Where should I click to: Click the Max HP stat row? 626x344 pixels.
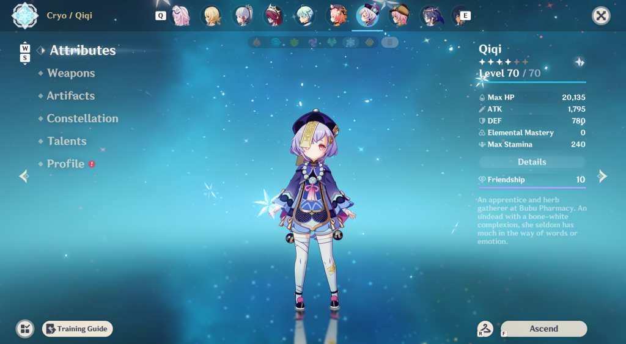[x=532, y=97]
